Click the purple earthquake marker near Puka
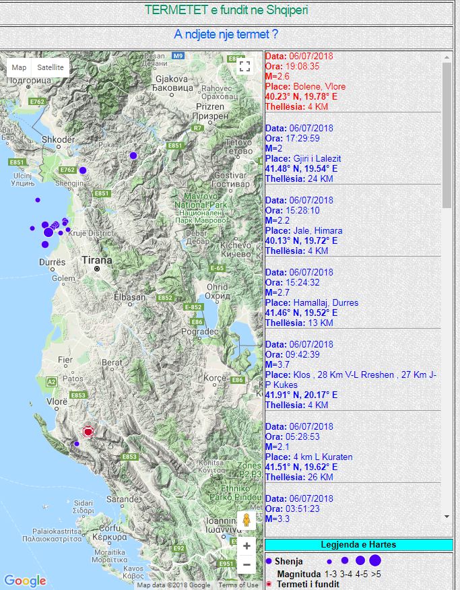The image size is (460, 590). pyautogui.click(x=133, y=156)
